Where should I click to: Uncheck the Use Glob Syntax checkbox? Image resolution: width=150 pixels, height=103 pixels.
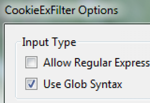click(31, 84)
